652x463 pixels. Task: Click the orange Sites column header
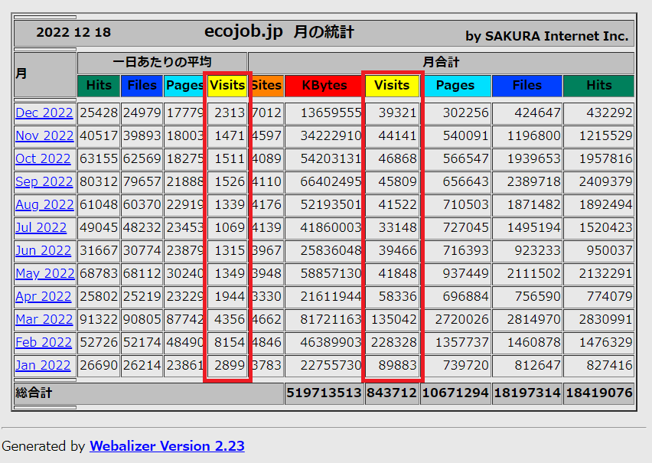(267, 85)
